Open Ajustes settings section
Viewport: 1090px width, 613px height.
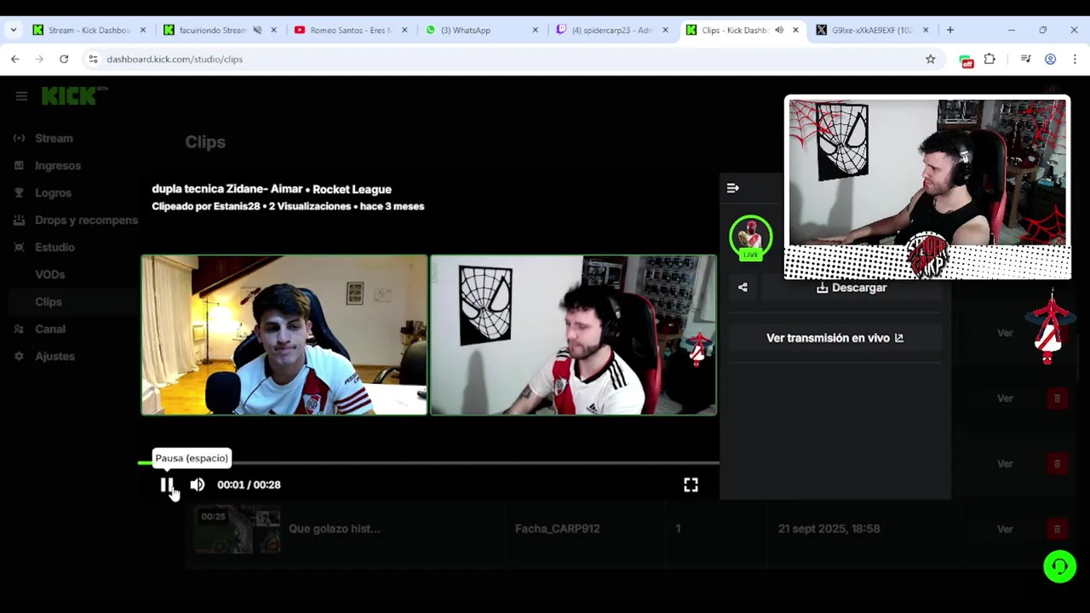click(54, 356)
